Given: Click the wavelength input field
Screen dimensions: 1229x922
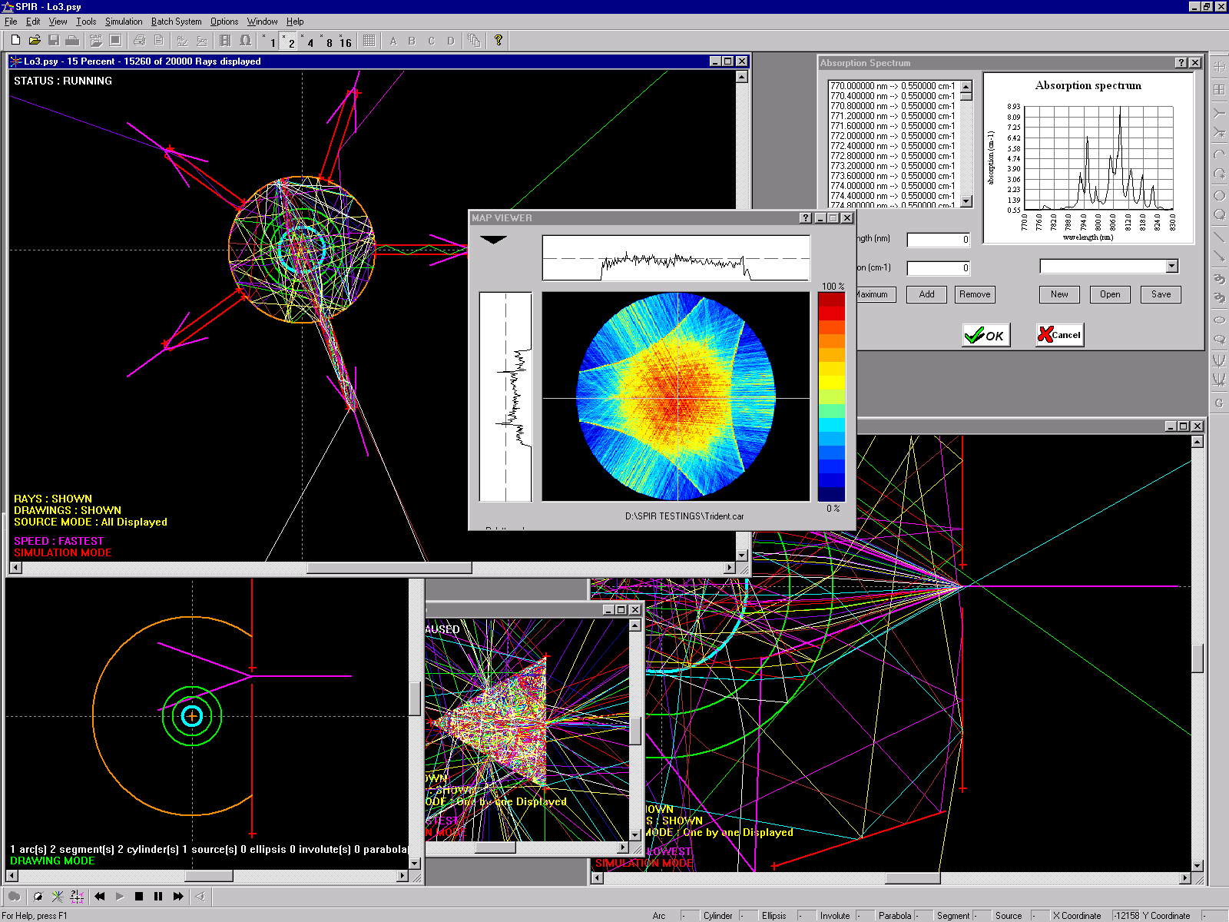Looking at the screenshot, I should pyautogui.click(x=938, y=240).
